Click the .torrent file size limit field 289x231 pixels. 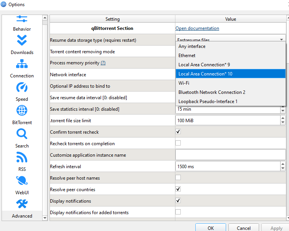coord(228,120)
